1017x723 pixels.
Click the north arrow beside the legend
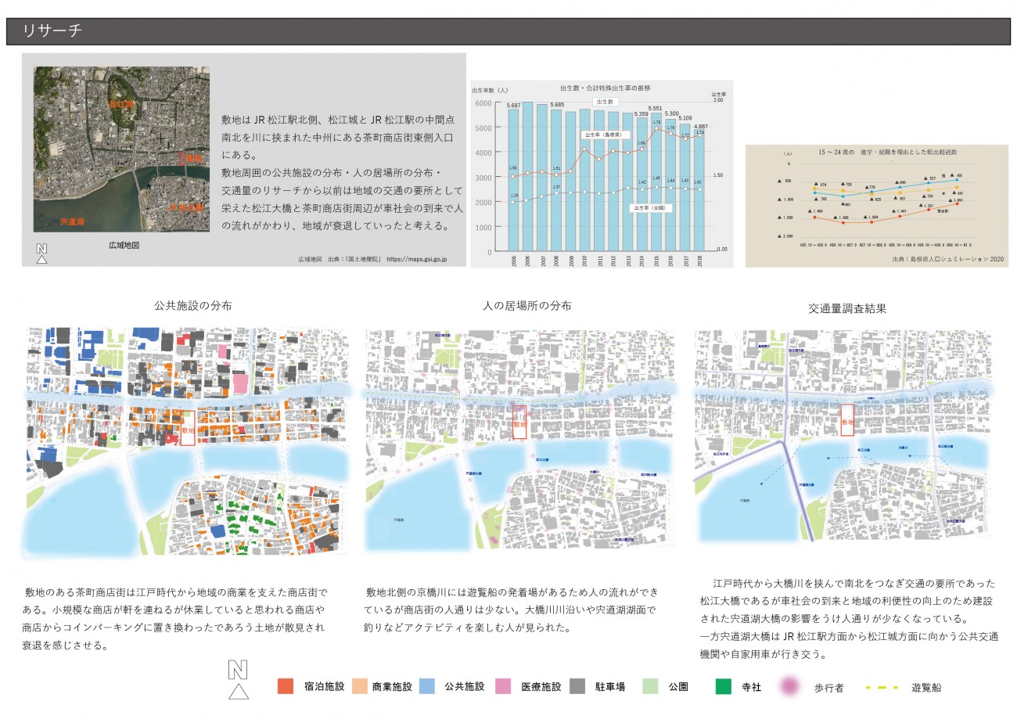click(238, 679)
